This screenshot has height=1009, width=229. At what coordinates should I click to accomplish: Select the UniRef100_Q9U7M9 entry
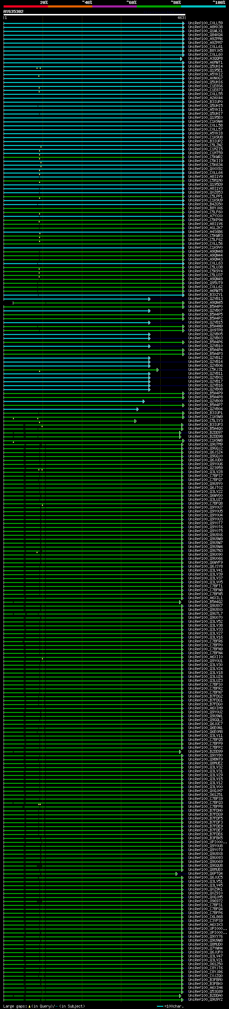pos(205,445)
